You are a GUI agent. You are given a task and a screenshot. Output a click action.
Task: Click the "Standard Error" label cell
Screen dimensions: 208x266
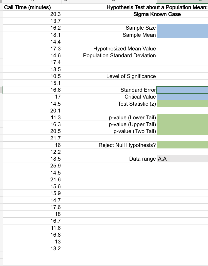click(113, 90)
